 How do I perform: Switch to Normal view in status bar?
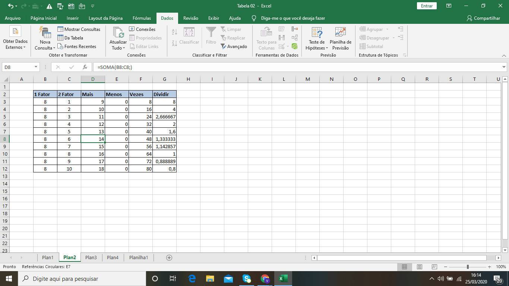tap(404, 267)
